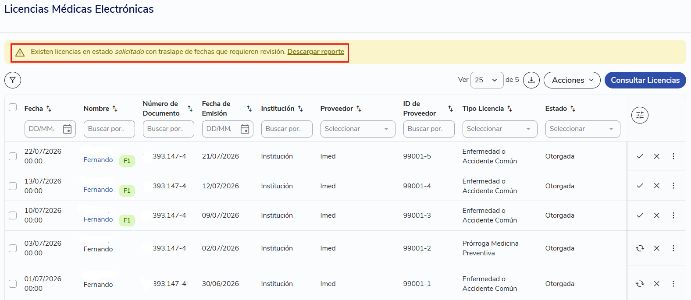Focus the Nombre search field

109,129
